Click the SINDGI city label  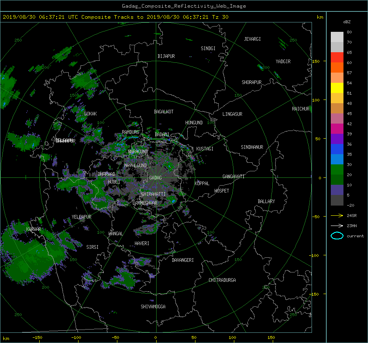(x=208, y=49)
